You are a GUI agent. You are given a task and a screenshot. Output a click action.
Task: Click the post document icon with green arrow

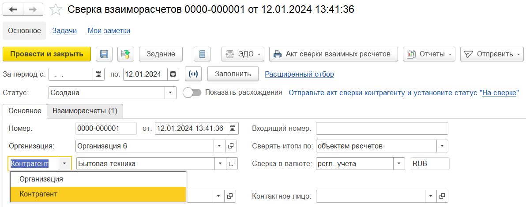[x=126, y=54]
